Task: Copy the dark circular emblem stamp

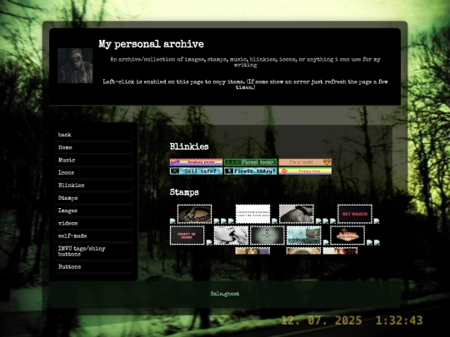Action: tap(267, 235)
